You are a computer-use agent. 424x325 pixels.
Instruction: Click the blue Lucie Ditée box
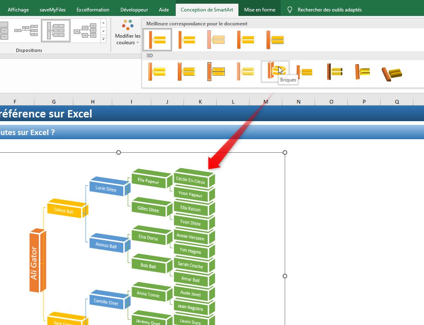coord(106,189)
